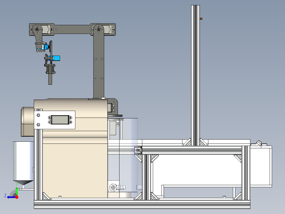This screenshot has height=214, width=285.
Task: Select the right servo motor on the top arm
Action: click(108, 29)
